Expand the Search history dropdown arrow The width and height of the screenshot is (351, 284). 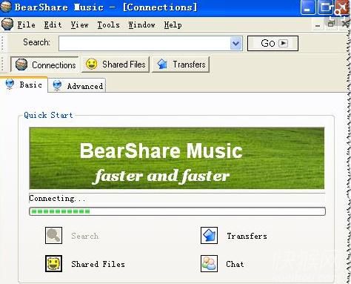pyautogui.click(x=236, y=44)
